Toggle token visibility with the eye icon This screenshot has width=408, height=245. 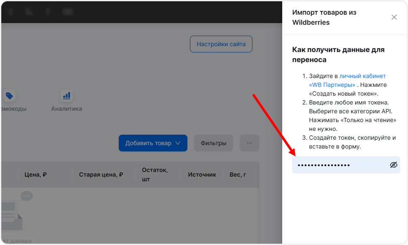[393, 165]
